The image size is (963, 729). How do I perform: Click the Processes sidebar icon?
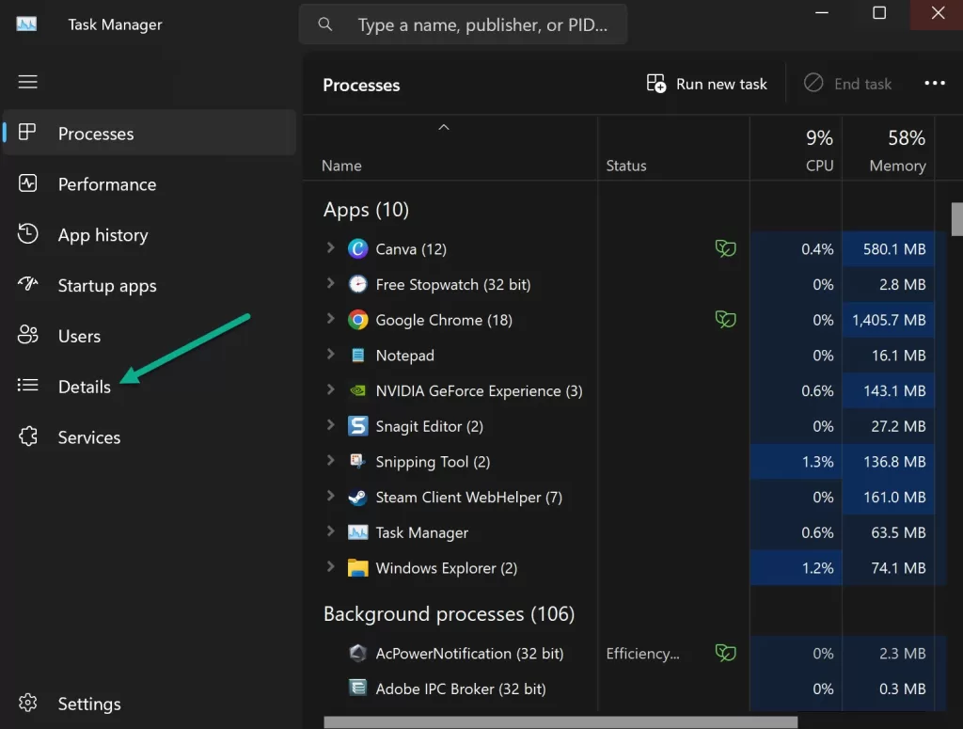[x=27, y=132]
